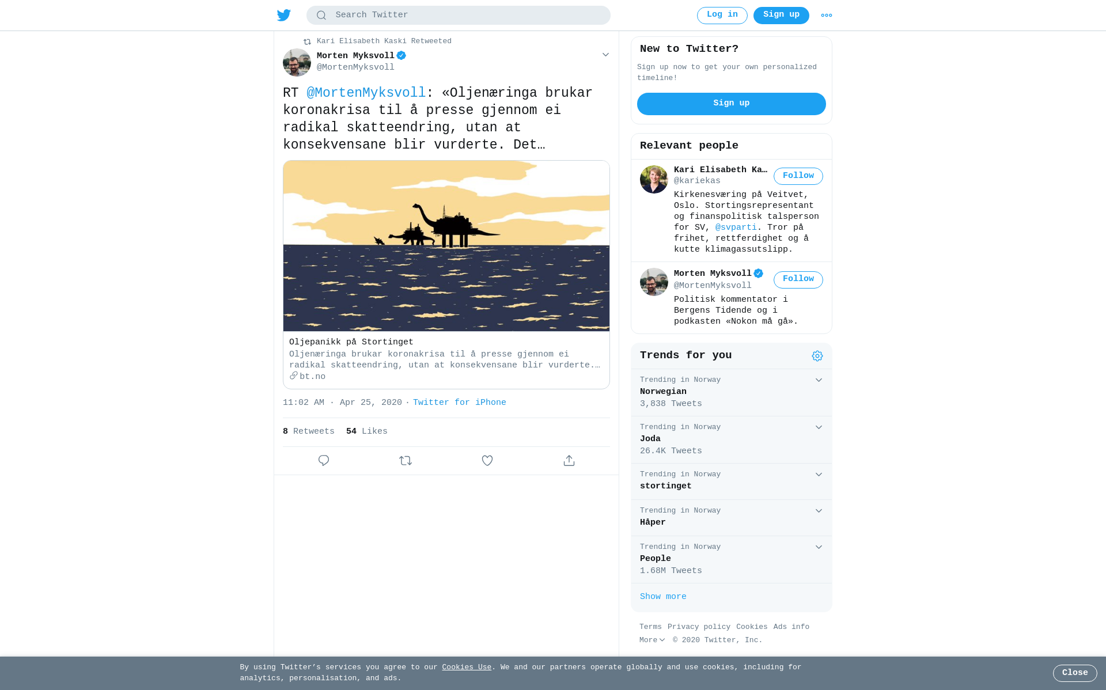The width and height of the screenshot is (1106, 690).
Task: Click the Twitter bird logo
Action: click(x=284, y=15)
